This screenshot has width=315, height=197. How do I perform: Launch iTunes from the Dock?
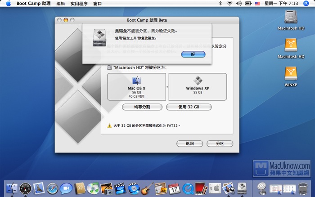click(93, 188)
